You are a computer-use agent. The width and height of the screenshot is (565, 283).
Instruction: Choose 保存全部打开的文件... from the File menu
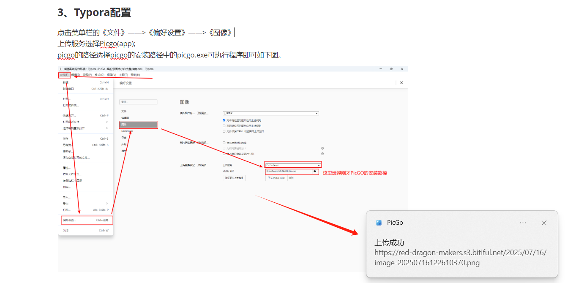tap(86, 158)
